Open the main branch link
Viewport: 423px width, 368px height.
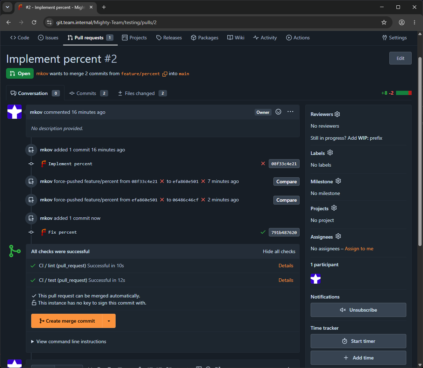point(184,74)
